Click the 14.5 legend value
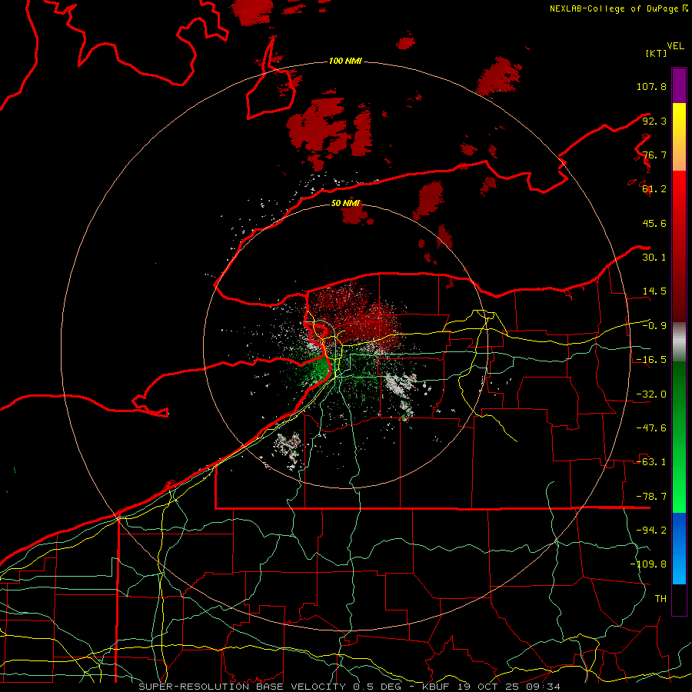692x692 pixels. pyautogui.click(x=654, y=291)
